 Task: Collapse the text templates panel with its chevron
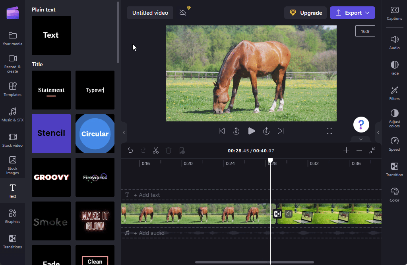[x=124, y=132]
